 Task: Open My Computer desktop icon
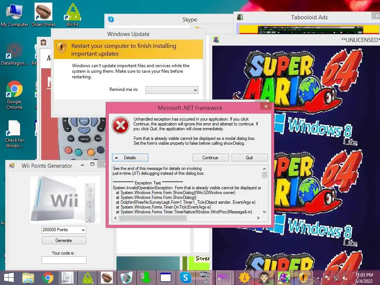pyautogui.click(x=14, y=14)
